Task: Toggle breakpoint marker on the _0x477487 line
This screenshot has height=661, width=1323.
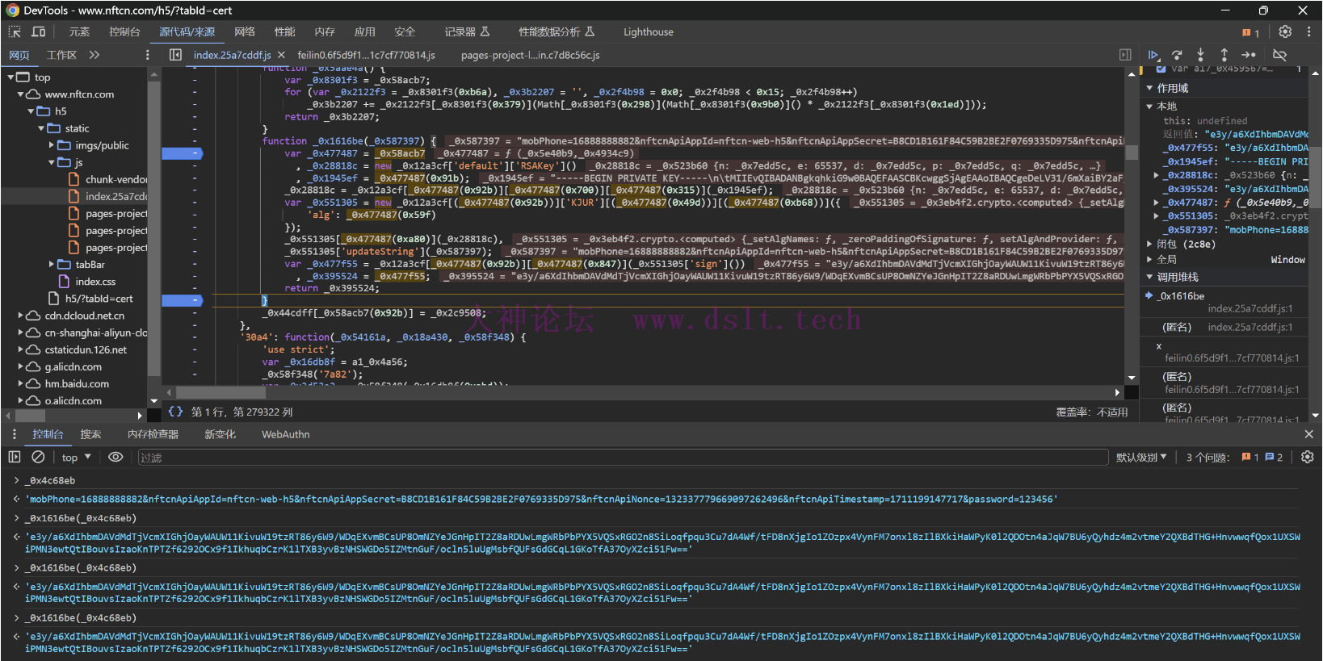Action: pos(182,153)
